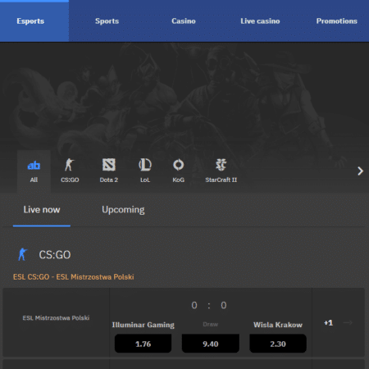The width and height of the screenshot is (369, 369).
Task: Filter matches by KoG icon
Action: coord(178,165)
